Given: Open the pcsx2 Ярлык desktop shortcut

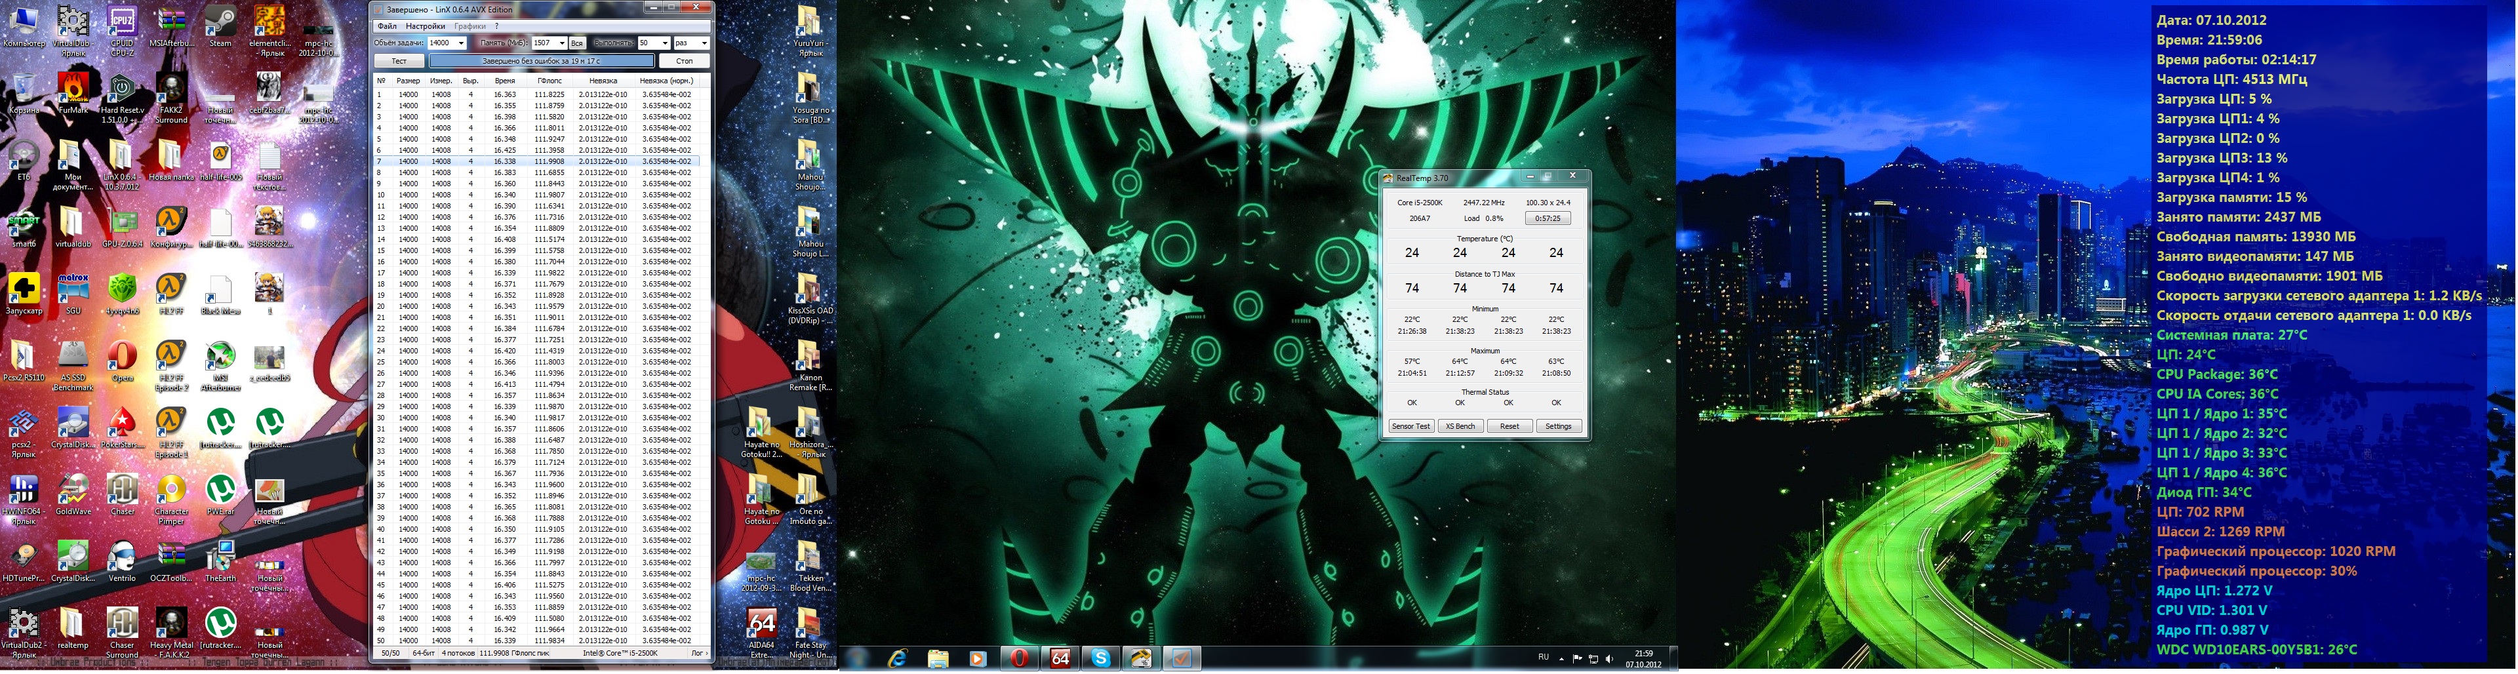Looking at the screenshot, I should (x=24, y=433).
